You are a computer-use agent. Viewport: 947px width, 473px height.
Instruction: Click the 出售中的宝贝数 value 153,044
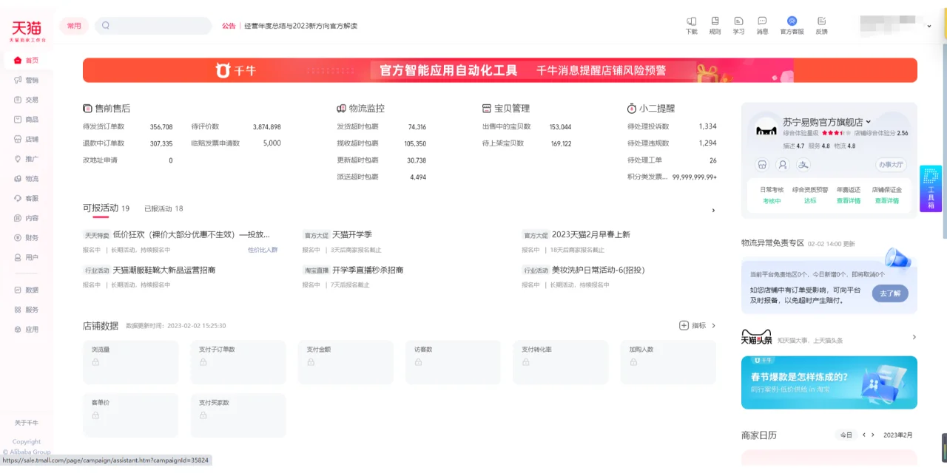pos(560,127)
